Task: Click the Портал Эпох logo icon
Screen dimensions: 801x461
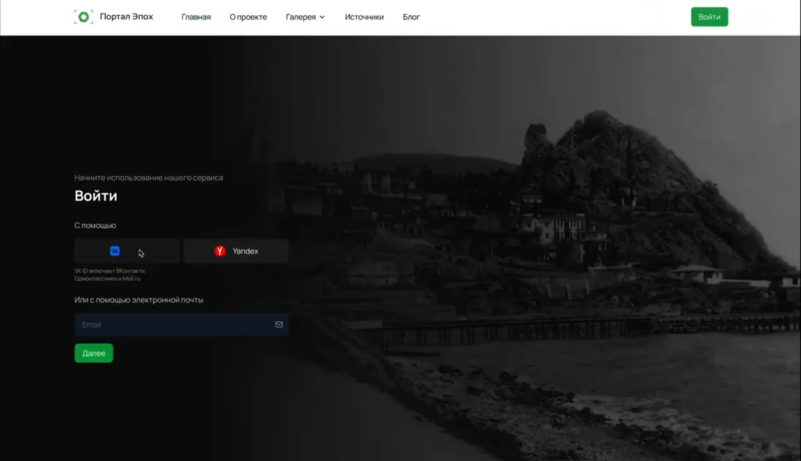Action: [x=83, y=17]
